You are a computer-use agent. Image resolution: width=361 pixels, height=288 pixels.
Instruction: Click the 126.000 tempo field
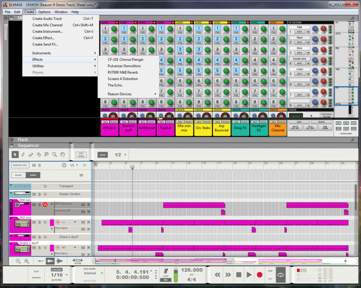[192, 270]
